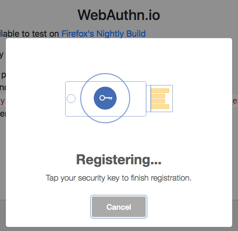This screenshot has width=238, height=231.
Task: Click the top yellow USB contact strip
Action: coord(160,91)
